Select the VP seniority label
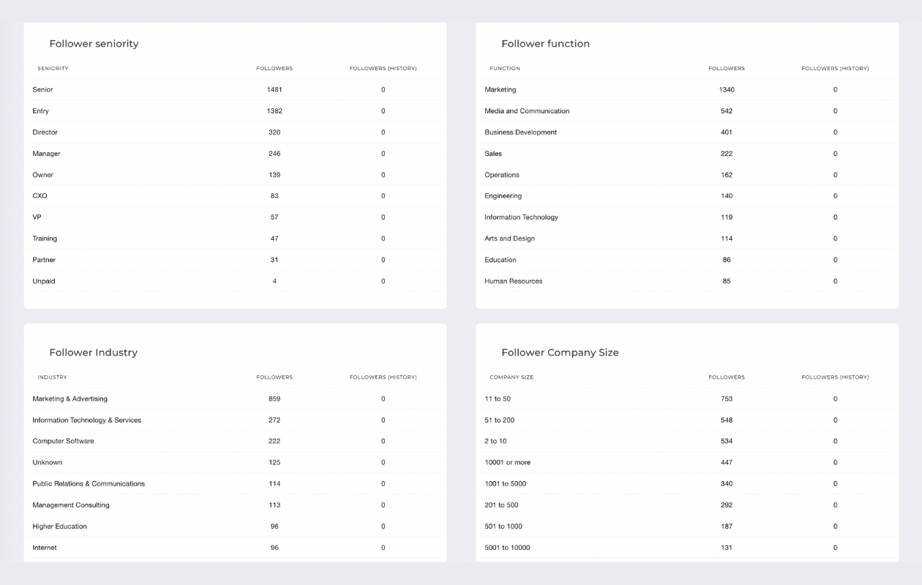 click(x=37, y=217)
